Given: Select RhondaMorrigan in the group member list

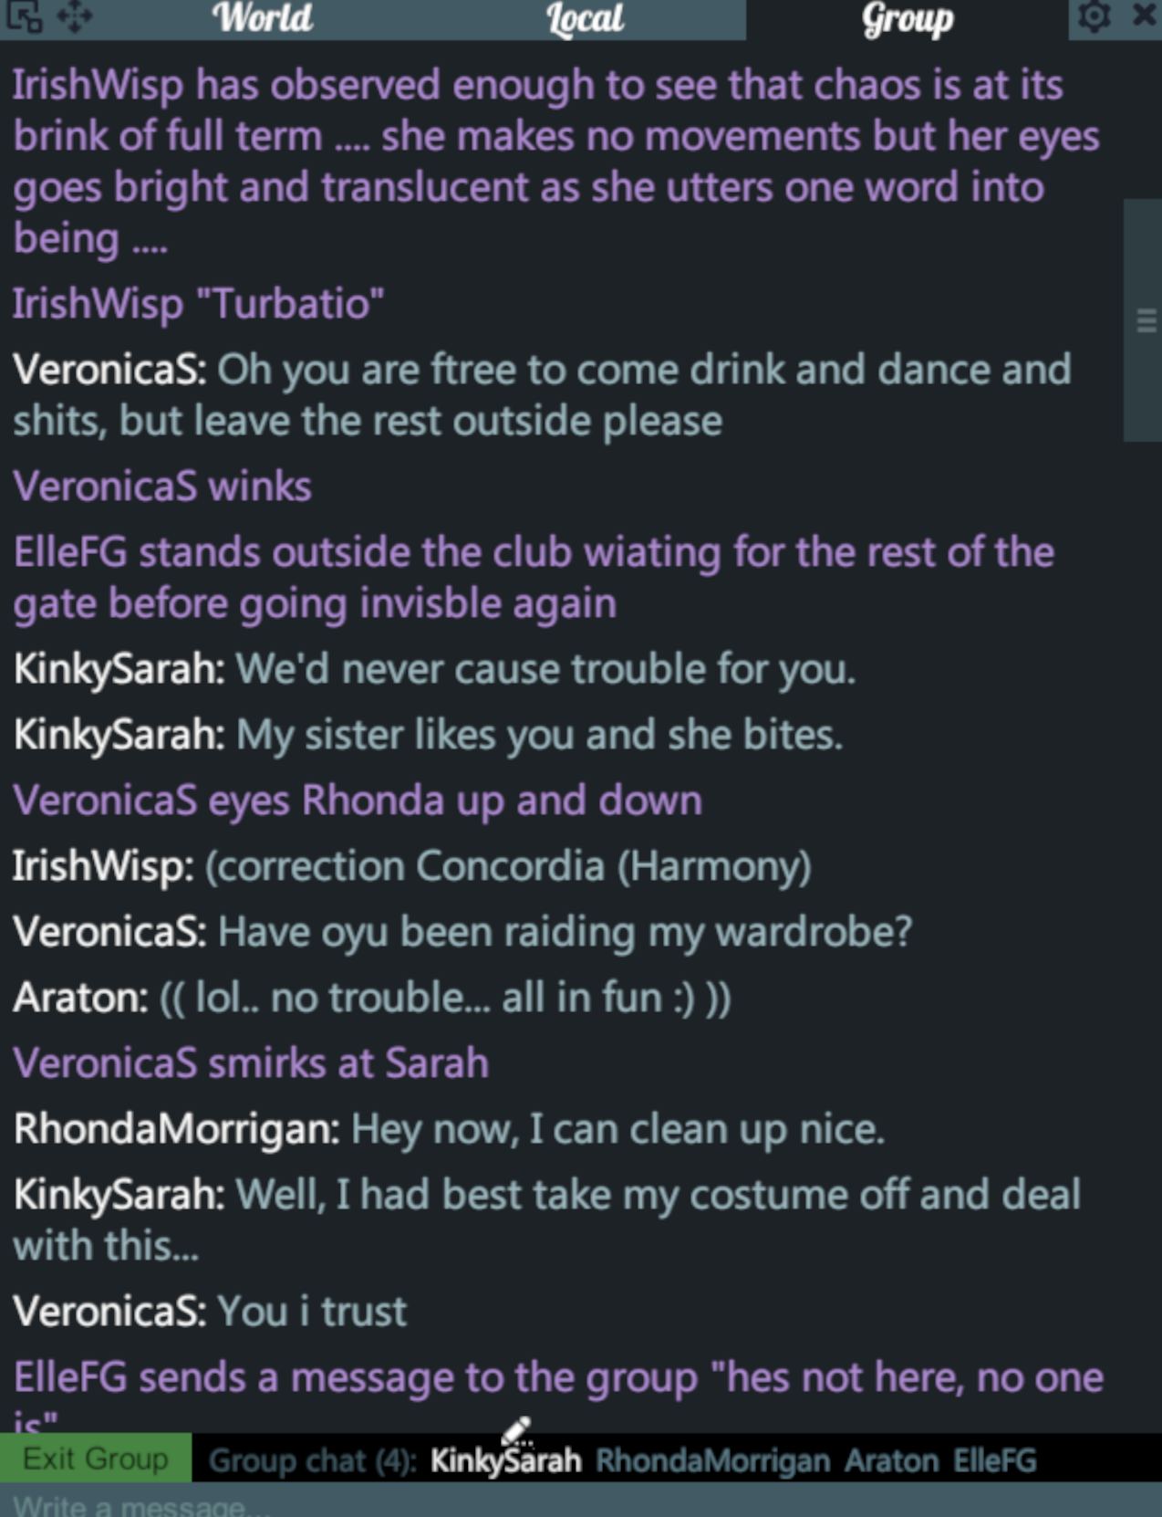Looking at the screenshot, I should pos(712,1460).
